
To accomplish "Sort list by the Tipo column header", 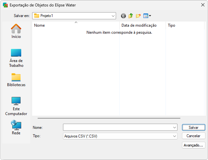I will pos(185,25).
